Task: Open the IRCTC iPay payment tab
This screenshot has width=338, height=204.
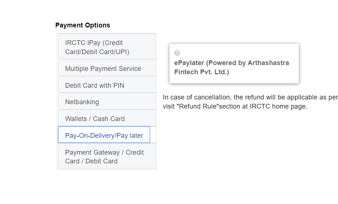Action: 107,46
